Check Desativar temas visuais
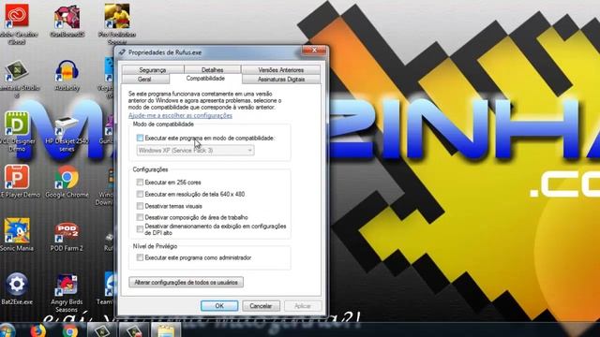The image size is (600, 337). coord(140,206)
